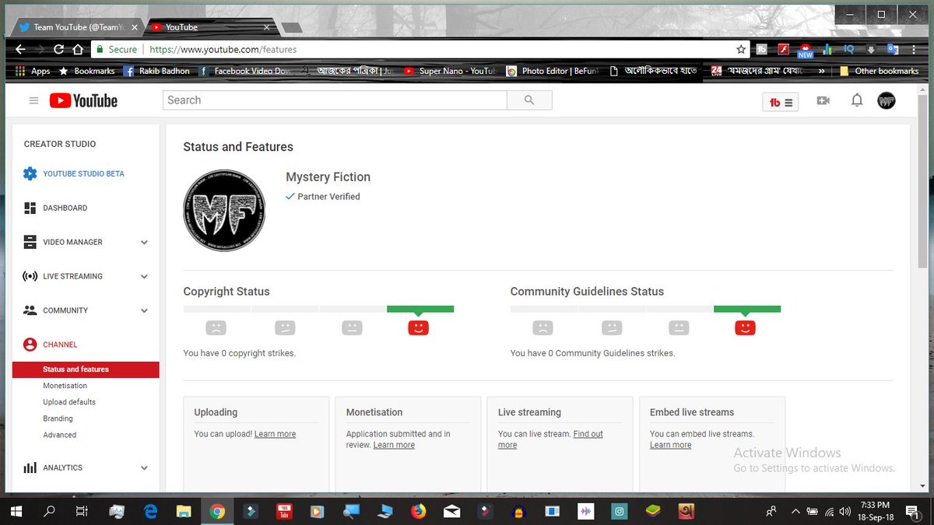Open the Monetisation settings page
This screenshot has height=525, width=934.
(65, 386)
